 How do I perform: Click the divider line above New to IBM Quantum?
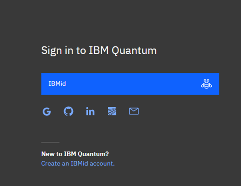(x=50, y=142)
